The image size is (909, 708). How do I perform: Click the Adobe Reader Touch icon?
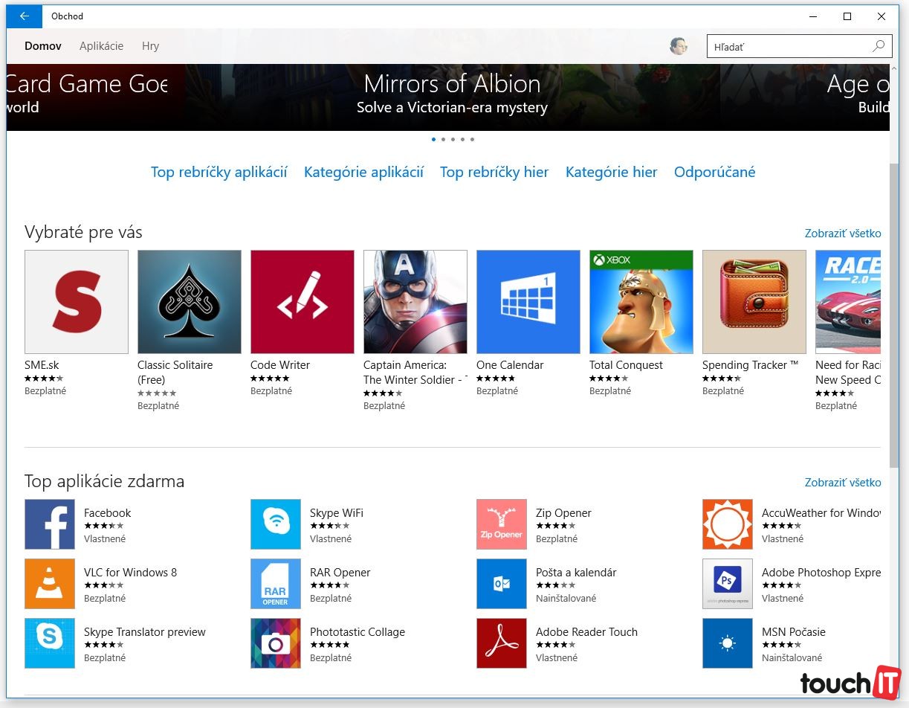click(502, 643)
